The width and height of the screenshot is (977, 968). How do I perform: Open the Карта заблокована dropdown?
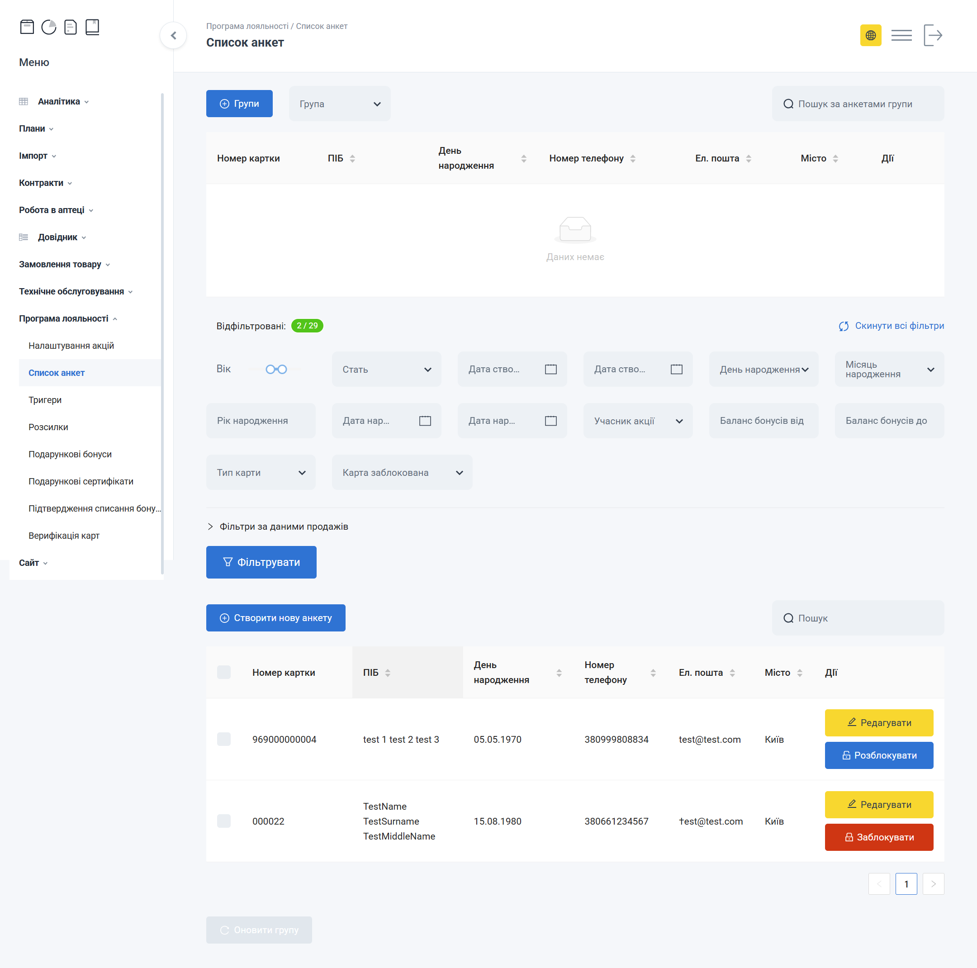(x=402, y=472)
